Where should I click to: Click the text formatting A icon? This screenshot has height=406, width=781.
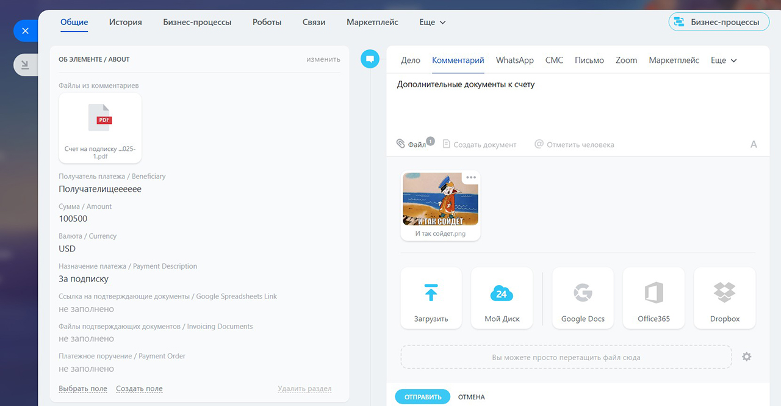click(x=754, y=145)
